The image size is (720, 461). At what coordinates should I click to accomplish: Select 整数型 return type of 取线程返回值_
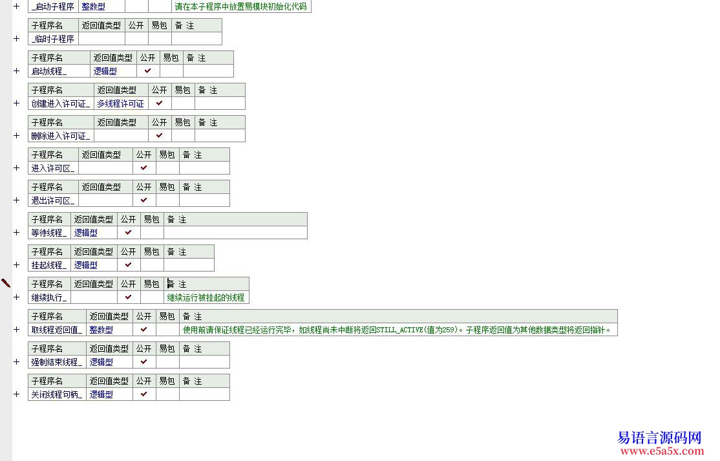click(101, 330)
